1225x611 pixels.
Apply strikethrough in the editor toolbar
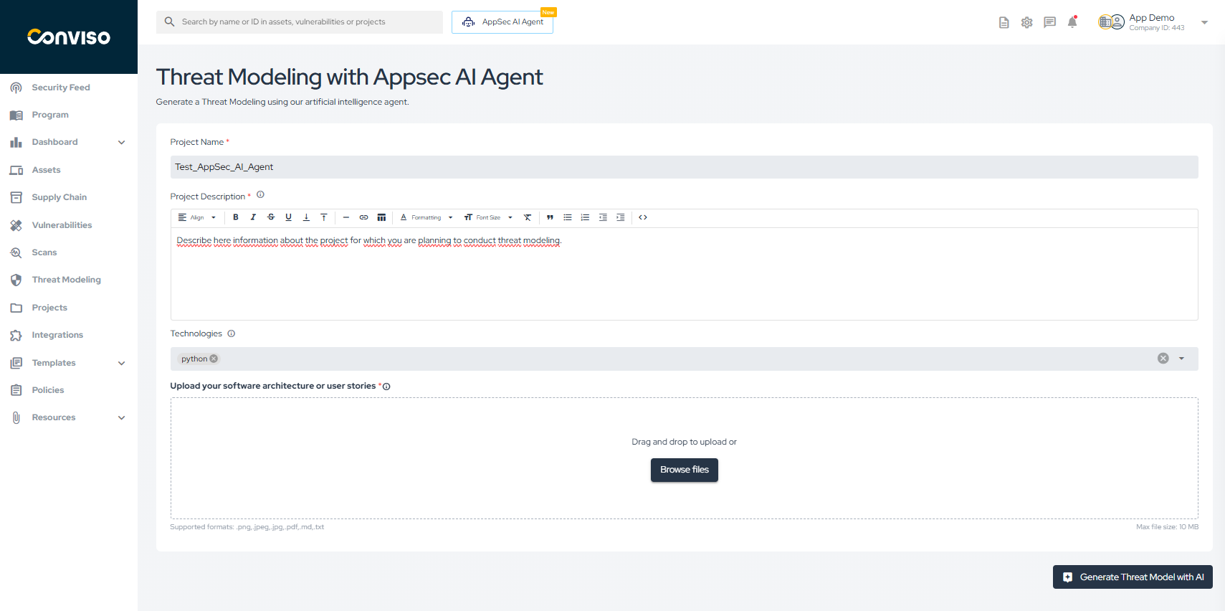(271, 217)
